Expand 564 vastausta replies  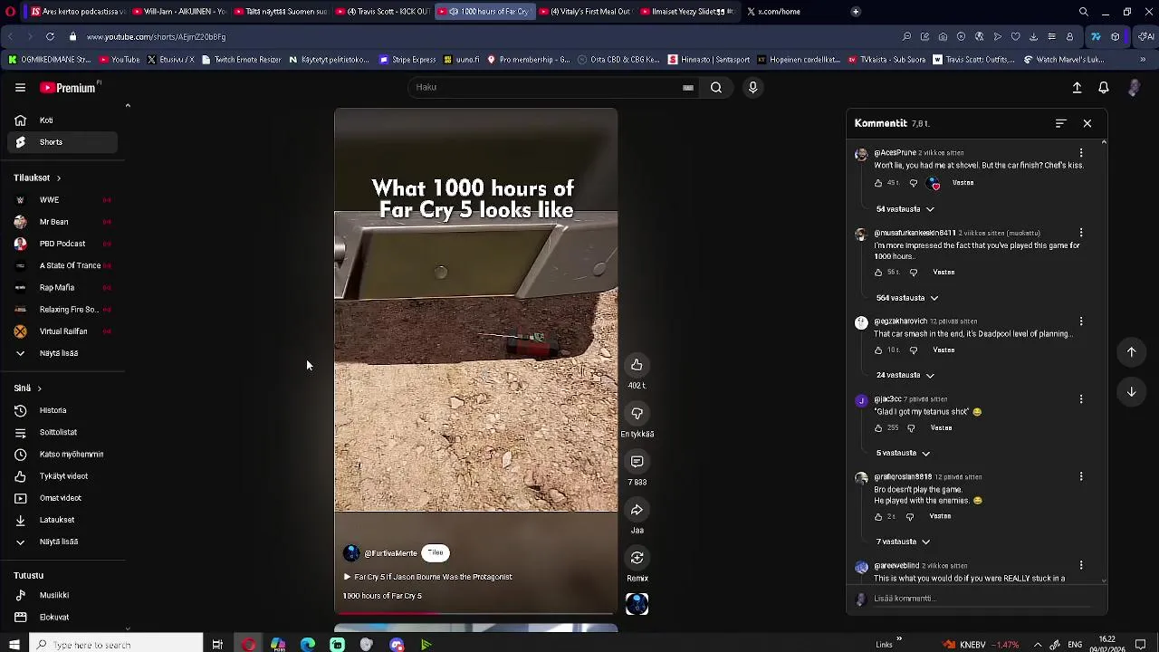point(906,298)
